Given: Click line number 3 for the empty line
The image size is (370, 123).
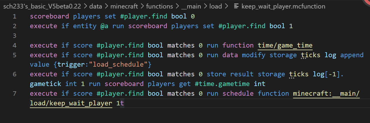Looking at the screenshot, I should (14, 36).
